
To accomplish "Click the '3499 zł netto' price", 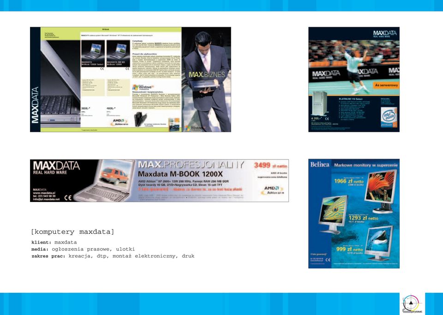I will tap(270, 166).
